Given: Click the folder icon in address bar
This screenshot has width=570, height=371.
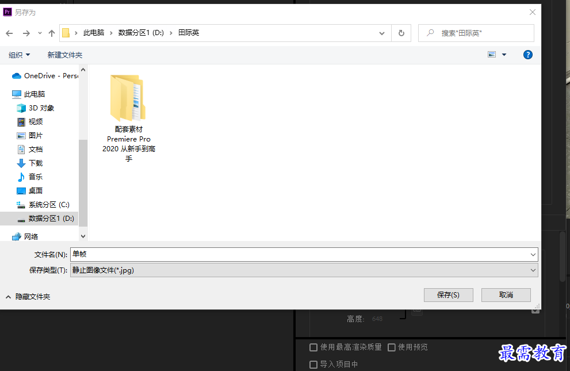Looking at the screenshot, I should tap(66, 33).
